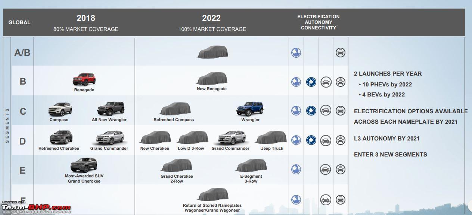Click the "GLOBAL" header label
Screen dimensions: 472x215
pyautogui.click(x=19, y=22)
